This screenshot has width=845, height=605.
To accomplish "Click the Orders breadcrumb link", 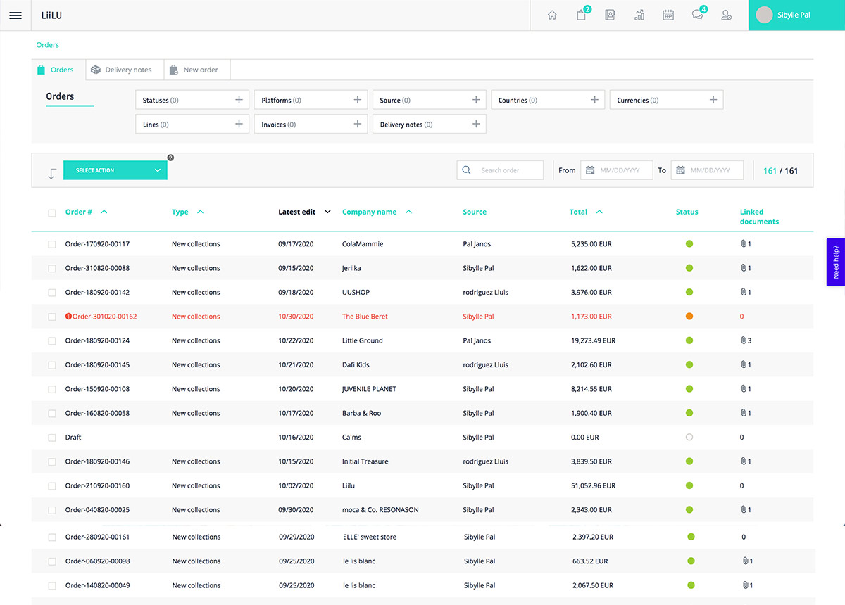I will click(48, 45).
